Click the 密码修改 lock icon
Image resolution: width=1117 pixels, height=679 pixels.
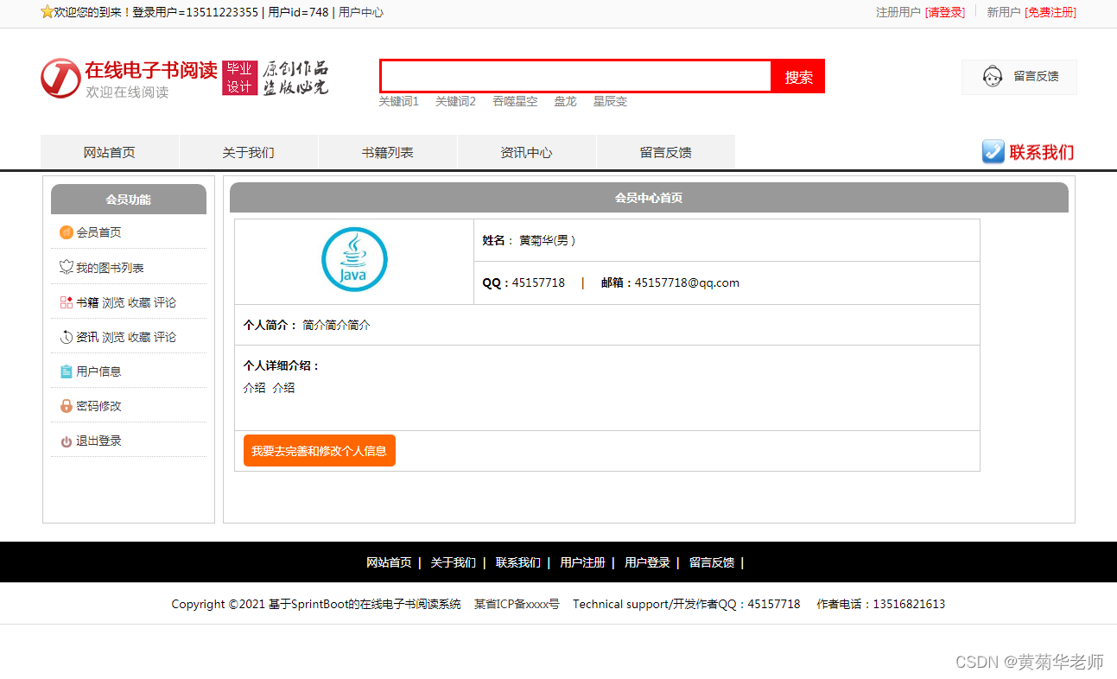pyautogui.click(x=67, y=405)
